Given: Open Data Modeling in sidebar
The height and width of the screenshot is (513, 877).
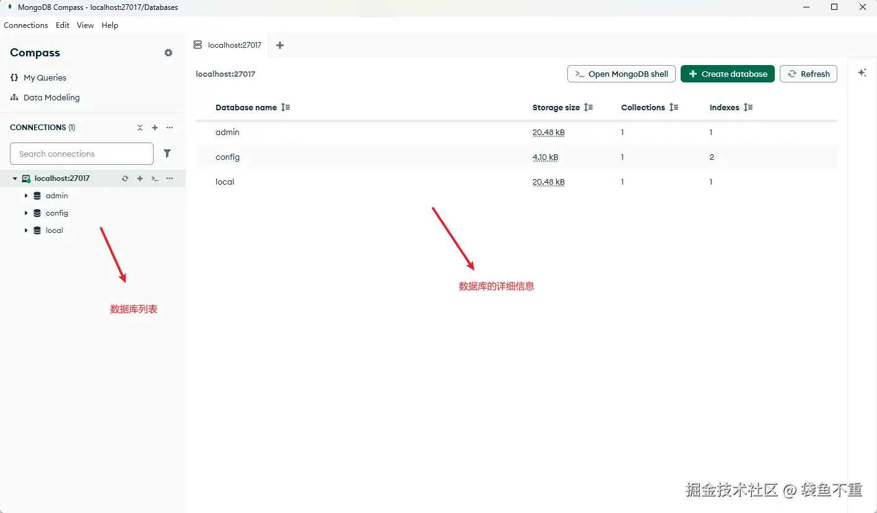Looking at the screenshot, I should tap(51, 97).
